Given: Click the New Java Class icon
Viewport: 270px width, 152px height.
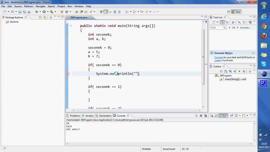Looking at the screenshot, I should coord(67,12).
